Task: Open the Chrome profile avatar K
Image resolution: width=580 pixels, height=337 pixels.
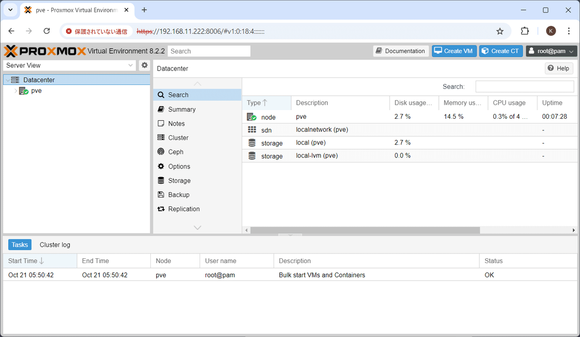Action: 551,31
